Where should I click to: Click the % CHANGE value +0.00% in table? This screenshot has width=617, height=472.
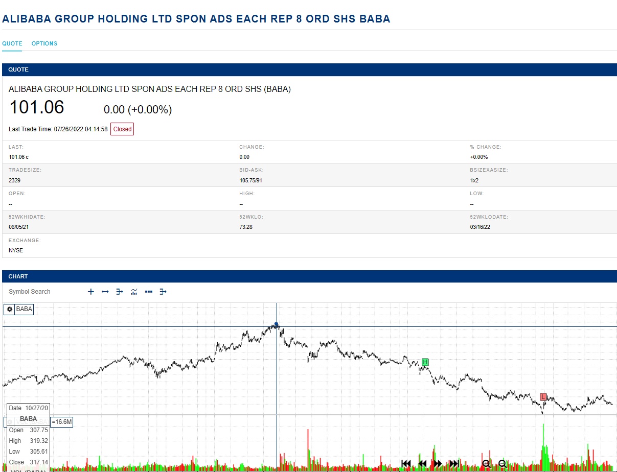(x=479, y=157)
